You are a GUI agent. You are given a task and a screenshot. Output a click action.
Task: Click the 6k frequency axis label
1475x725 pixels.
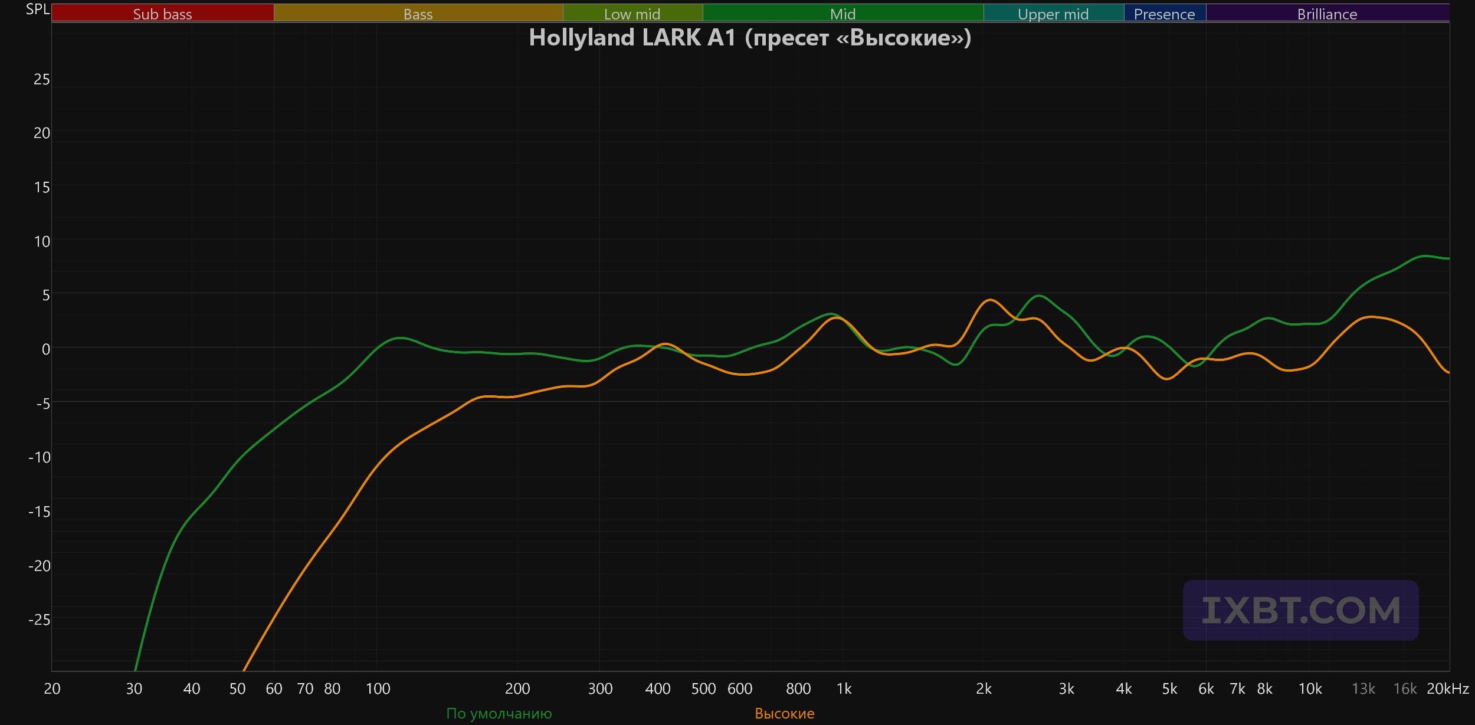[1206, 688]
